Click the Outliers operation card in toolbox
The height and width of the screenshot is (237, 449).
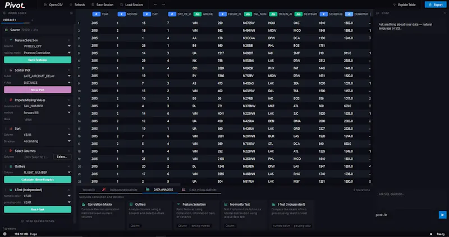[149, 215]
